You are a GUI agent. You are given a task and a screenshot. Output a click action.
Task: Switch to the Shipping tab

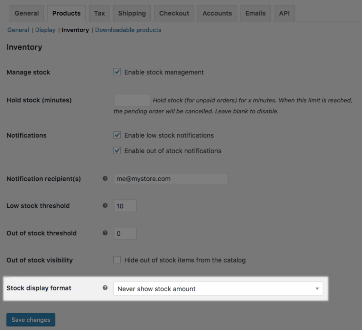[x=132, y=13]
